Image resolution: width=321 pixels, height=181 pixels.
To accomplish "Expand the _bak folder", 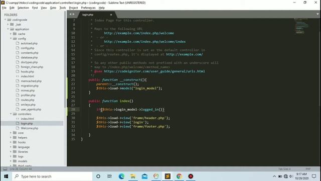I will coord(8,25).
